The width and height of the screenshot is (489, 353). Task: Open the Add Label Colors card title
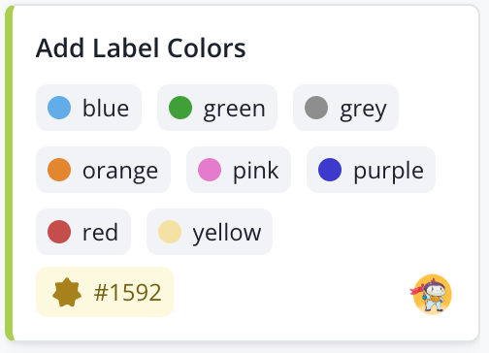pos(141,48)
